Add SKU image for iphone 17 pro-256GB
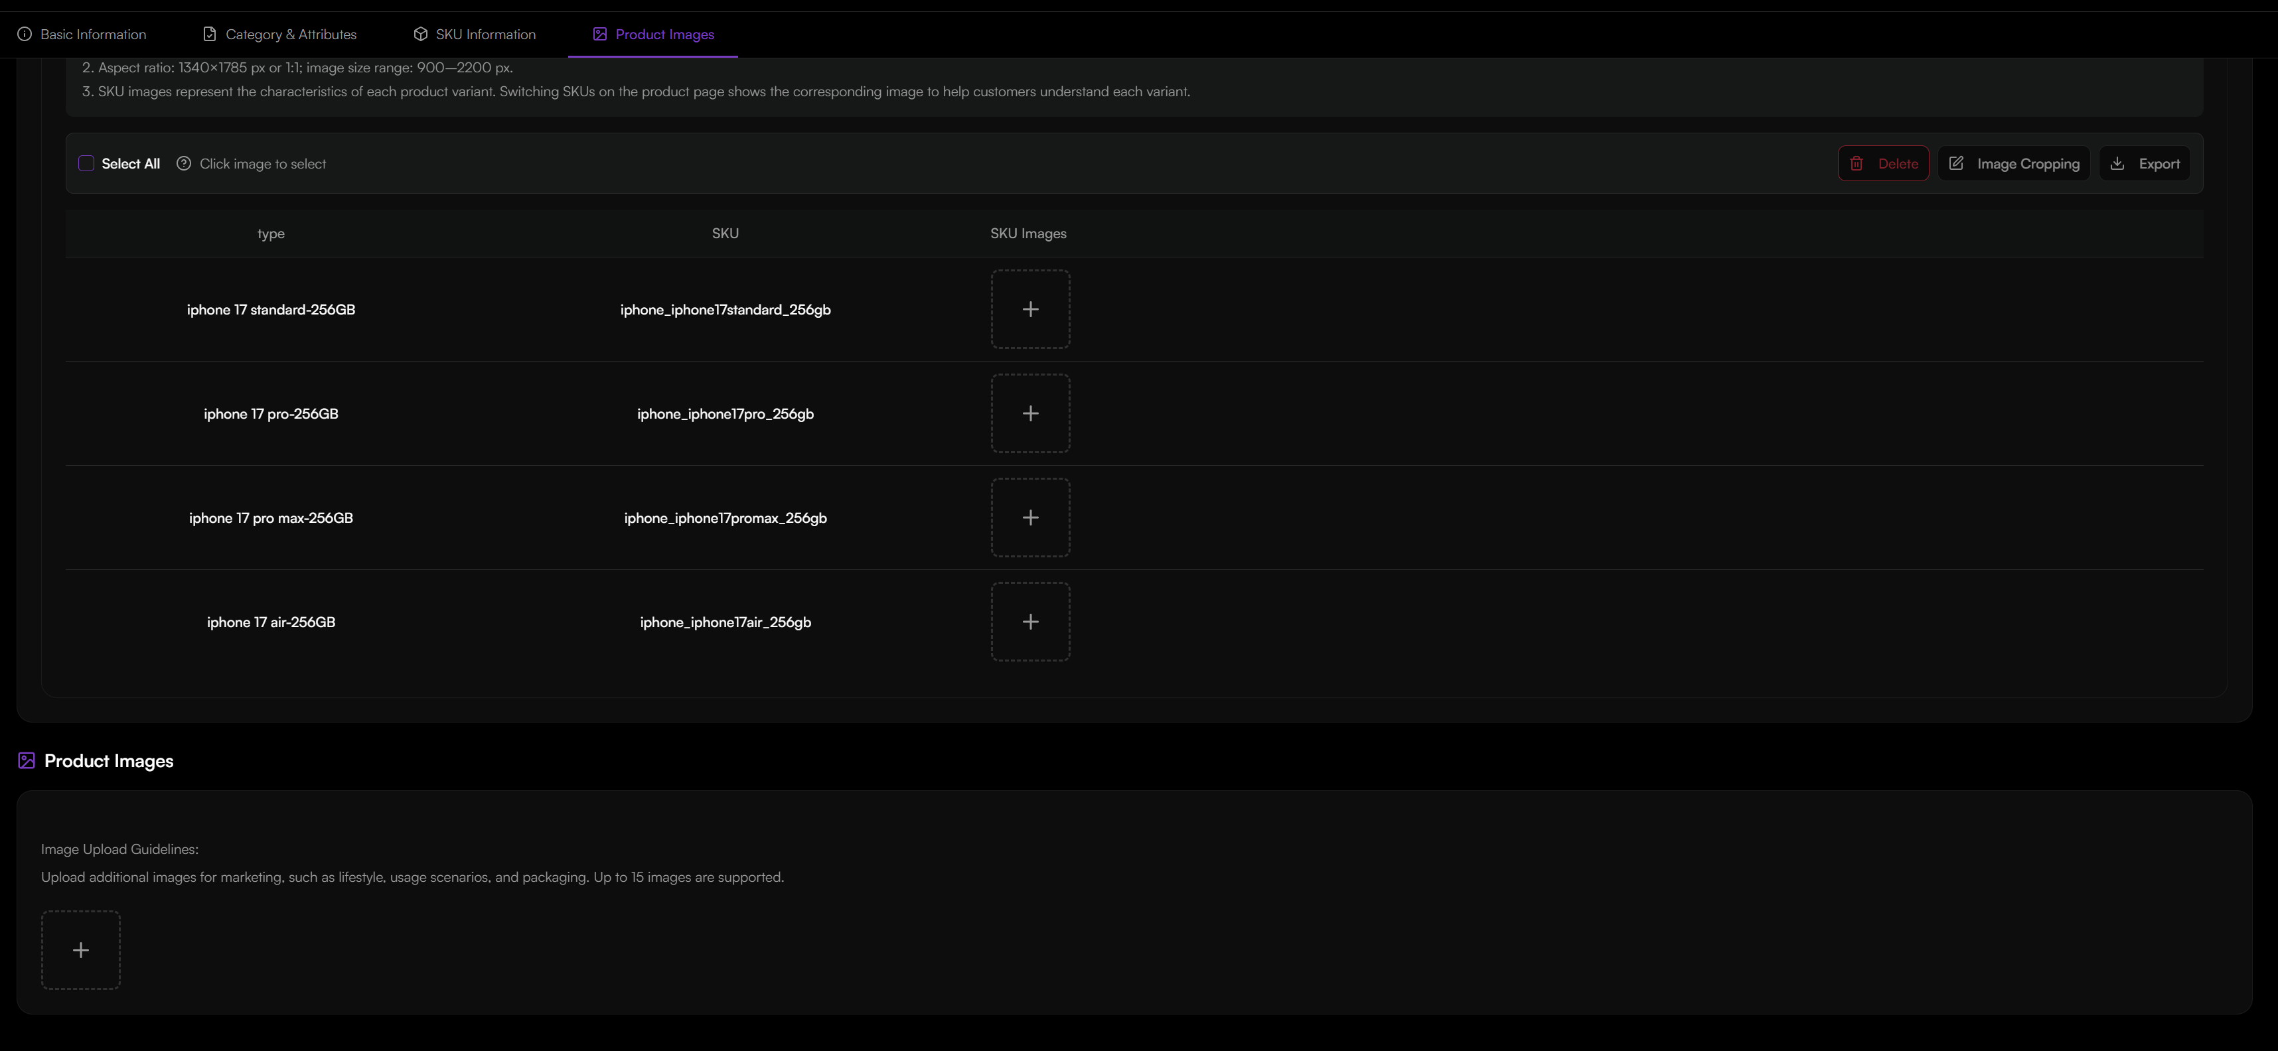Viewport: 2278px width, 1051px height. click(x=1029, y=413)
